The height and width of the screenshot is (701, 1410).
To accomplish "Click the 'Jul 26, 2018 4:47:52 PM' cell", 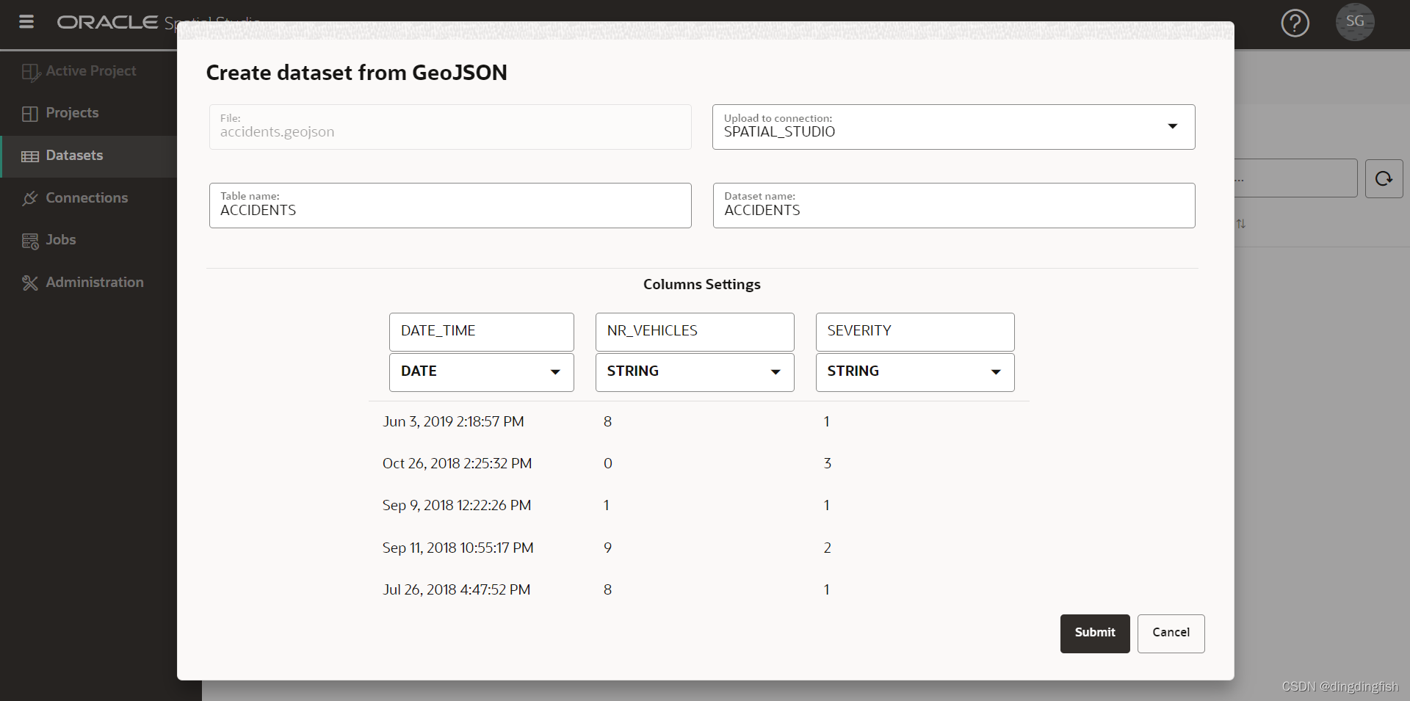I will coord(456,590).
